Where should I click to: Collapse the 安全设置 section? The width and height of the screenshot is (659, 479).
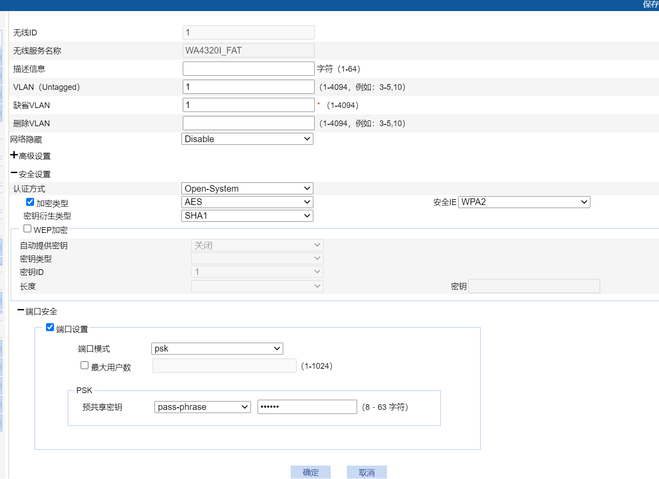(14, 173)
